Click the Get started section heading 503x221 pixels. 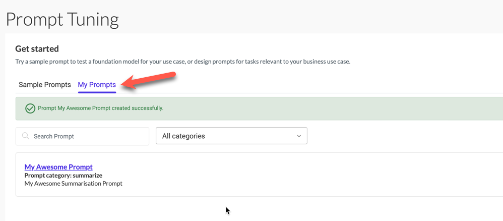[x=37, y=49]
